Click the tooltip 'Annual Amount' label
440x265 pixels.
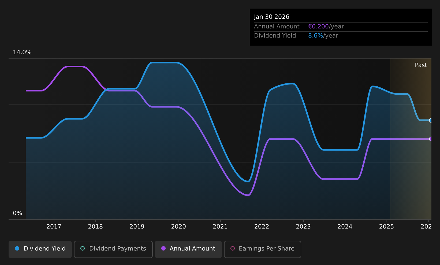coord(277,27)
